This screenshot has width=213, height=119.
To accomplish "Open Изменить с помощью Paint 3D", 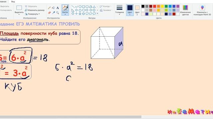I will 202,10.
